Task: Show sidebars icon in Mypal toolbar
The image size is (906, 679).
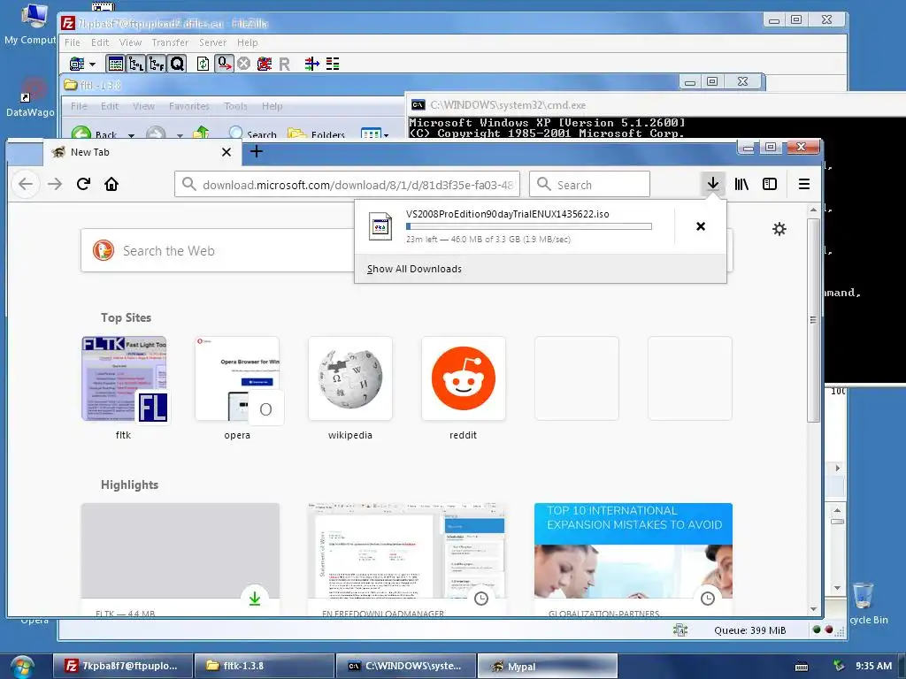Action: 770,184
